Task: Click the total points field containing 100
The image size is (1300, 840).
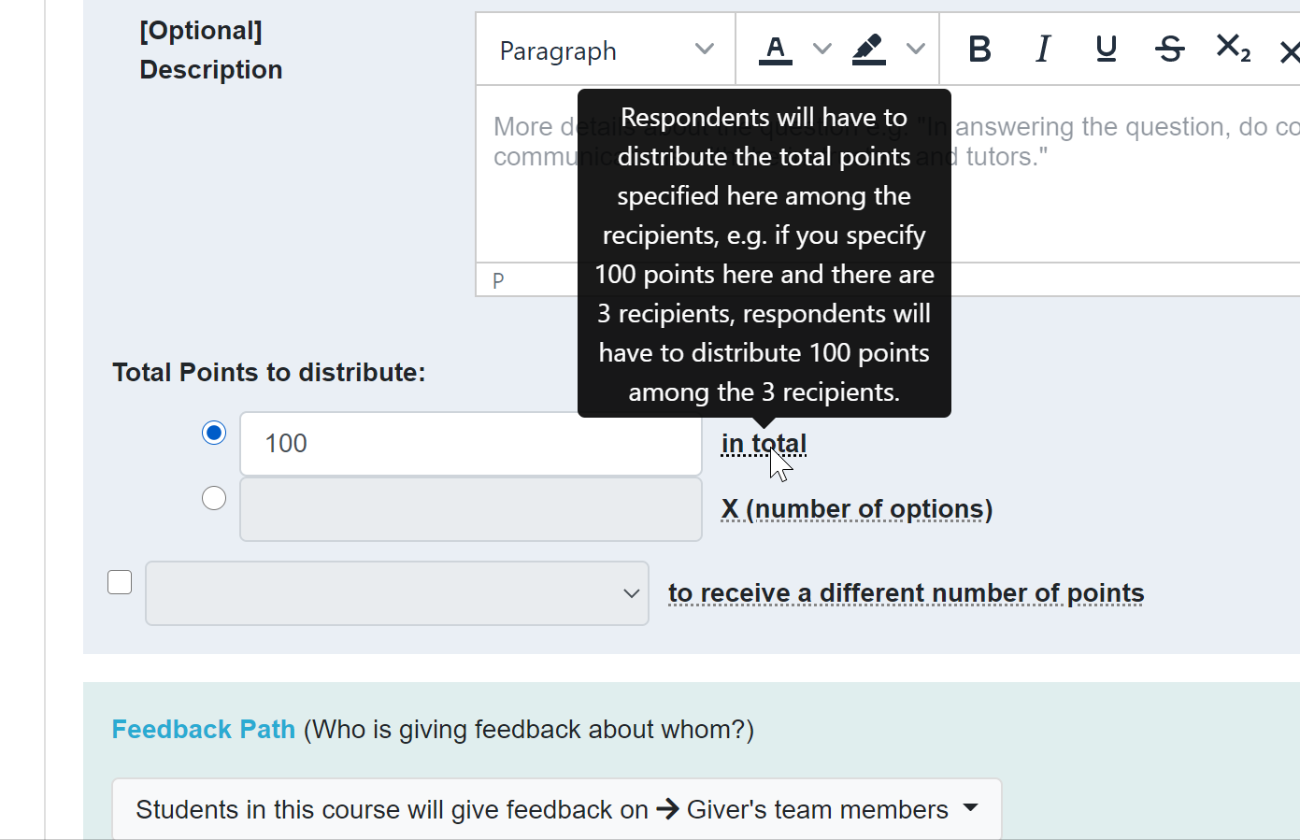Action: click(x=471, y=444)
